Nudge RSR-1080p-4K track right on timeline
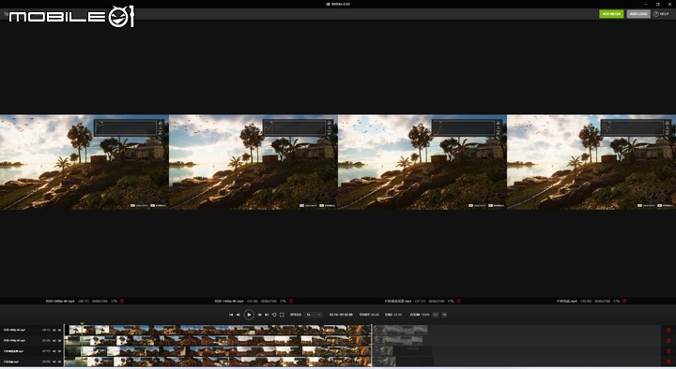This screenshot has height=369, width=676. [x=59, y=331]
